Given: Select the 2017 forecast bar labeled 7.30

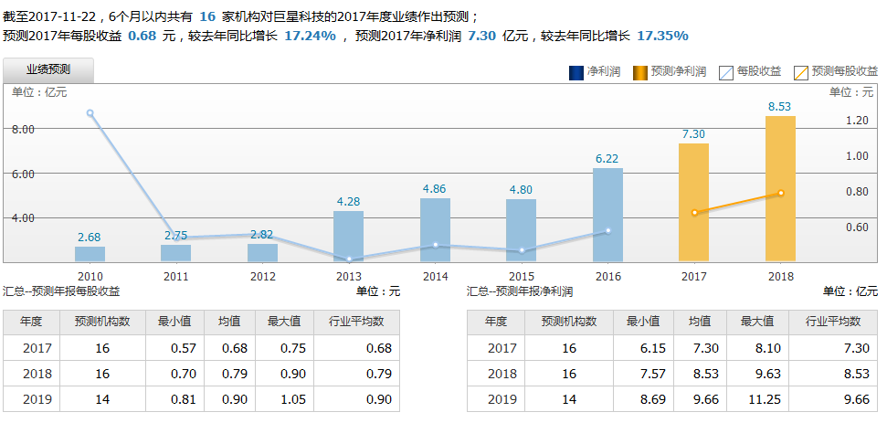Looking at the screenshot, I should click(693, 203).
